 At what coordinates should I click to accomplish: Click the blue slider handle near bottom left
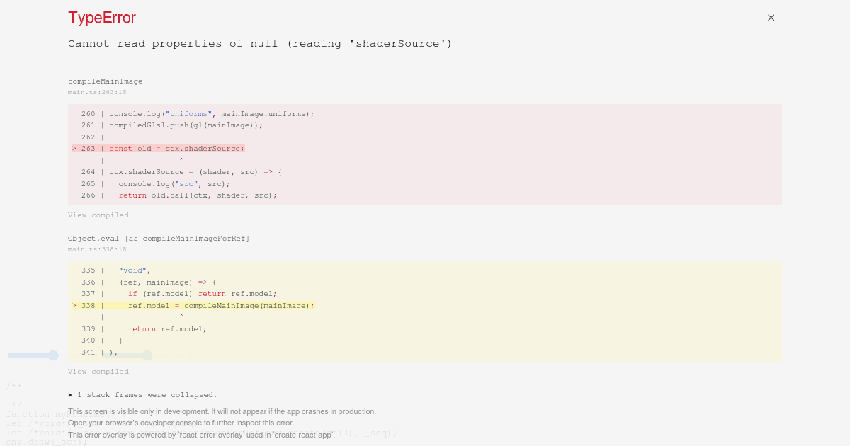pos(53,355)
